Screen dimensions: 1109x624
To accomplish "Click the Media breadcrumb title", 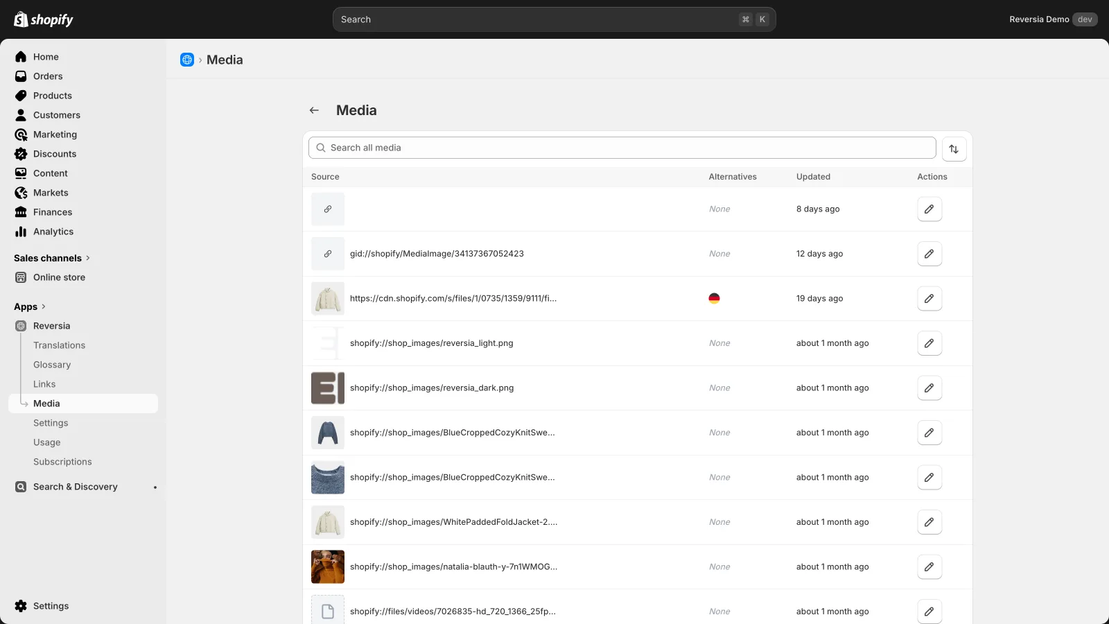I will click(x=225, y=60).
